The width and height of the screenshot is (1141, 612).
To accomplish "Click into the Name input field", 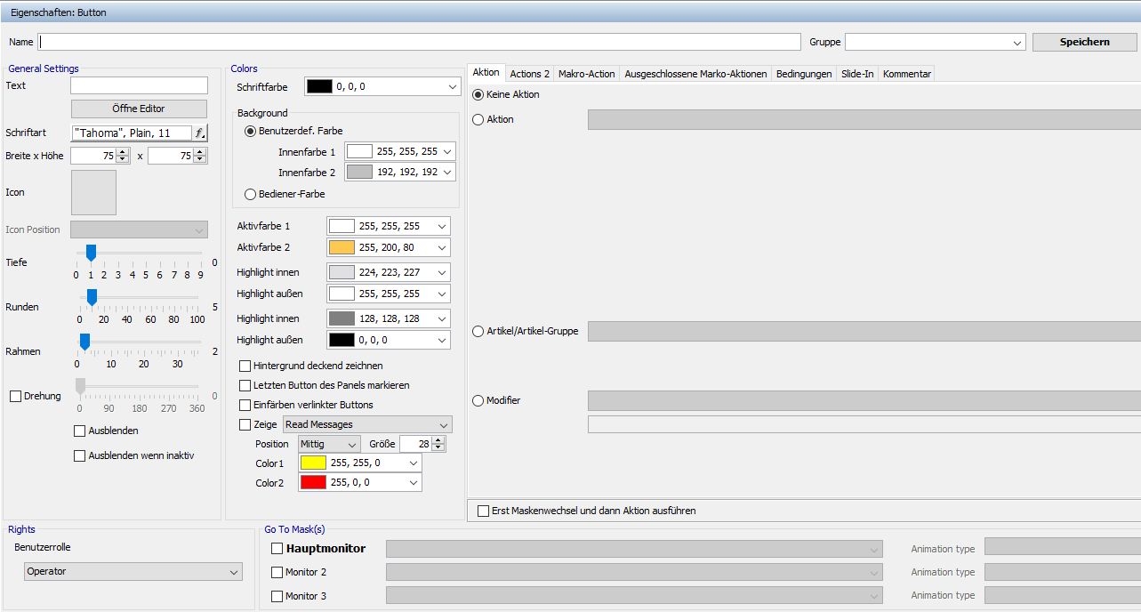I will point(420,42).
